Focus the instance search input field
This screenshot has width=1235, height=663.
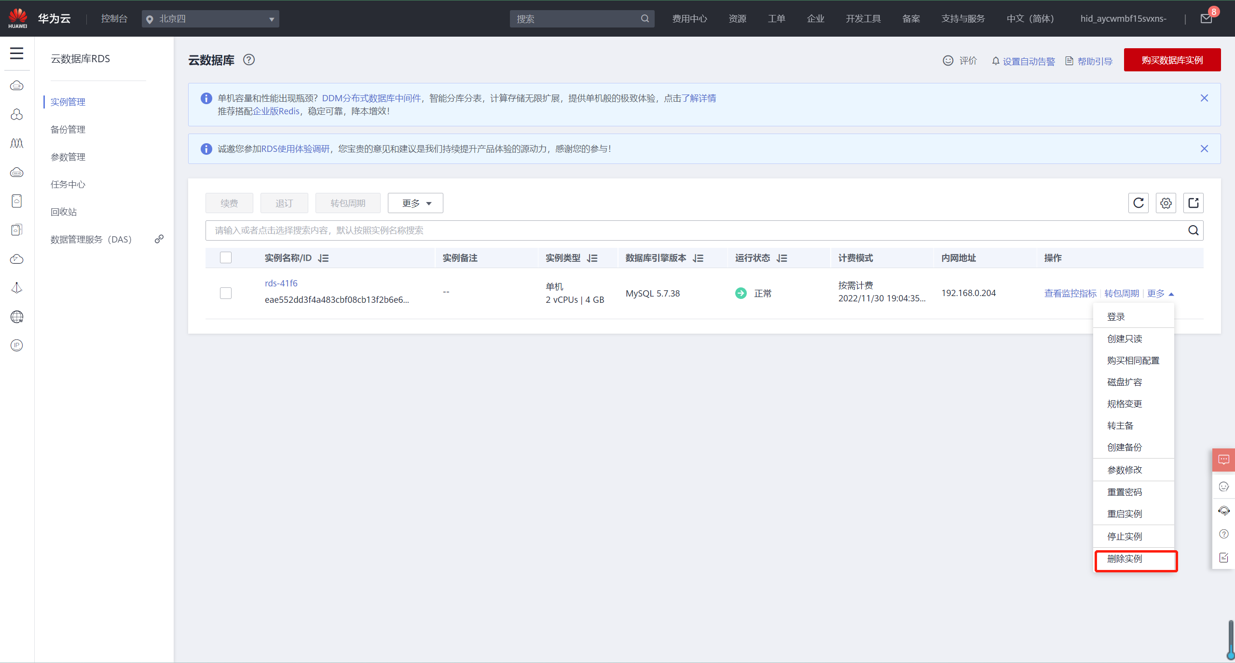(704, 230)
